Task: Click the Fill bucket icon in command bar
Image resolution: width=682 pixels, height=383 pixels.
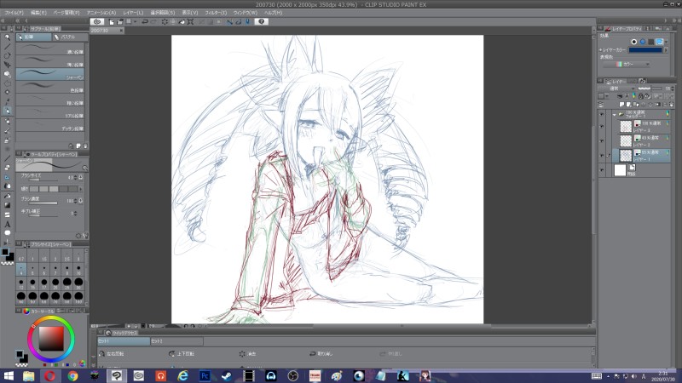Action: click(x=182, y=22)
